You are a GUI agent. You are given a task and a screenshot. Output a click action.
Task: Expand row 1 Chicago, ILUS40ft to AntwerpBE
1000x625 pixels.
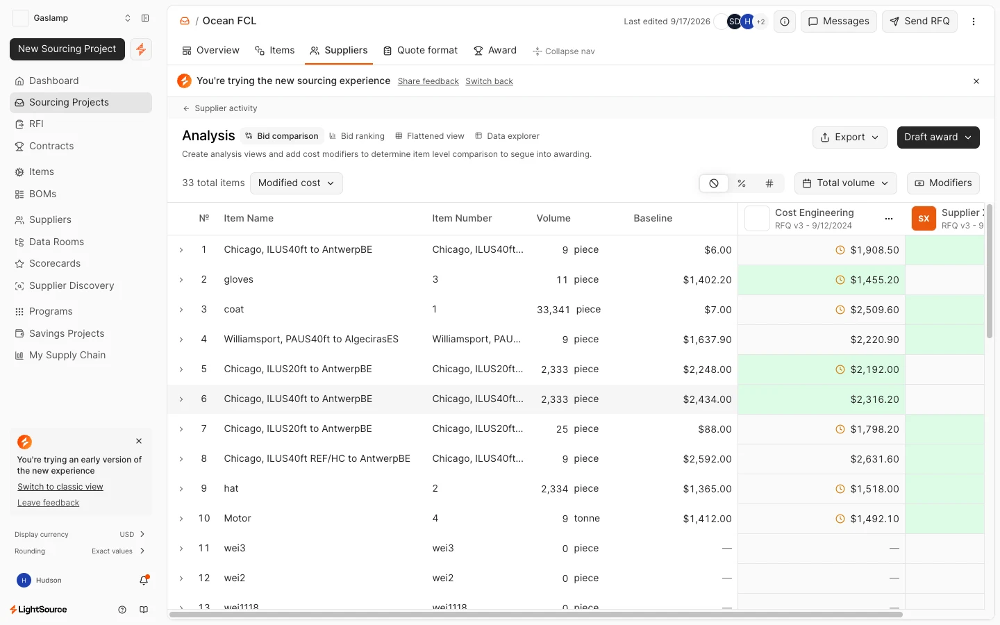[181, 250]
